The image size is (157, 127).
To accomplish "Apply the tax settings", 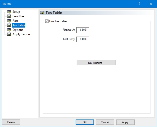I will click(125, 122).
